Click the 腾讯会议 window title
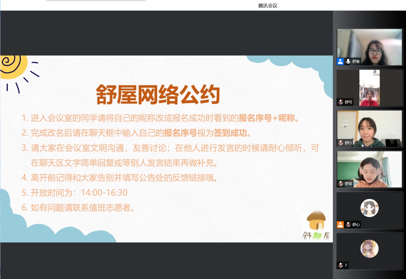406x279 pixels. [268, 5]
